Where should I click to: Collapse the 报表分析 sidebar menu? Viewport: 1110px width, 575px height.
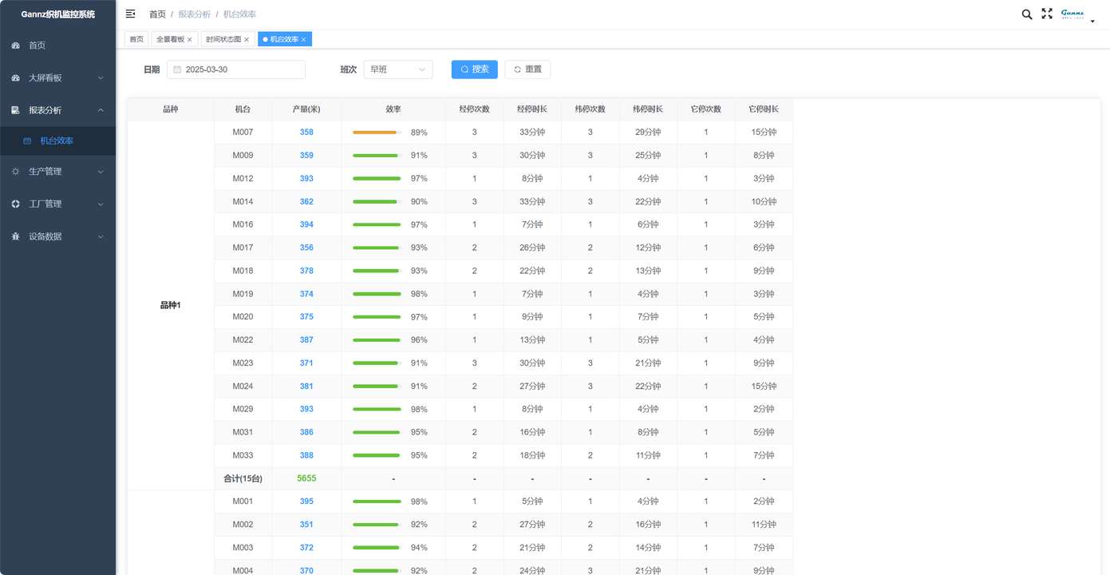click(x=57, y=110)
